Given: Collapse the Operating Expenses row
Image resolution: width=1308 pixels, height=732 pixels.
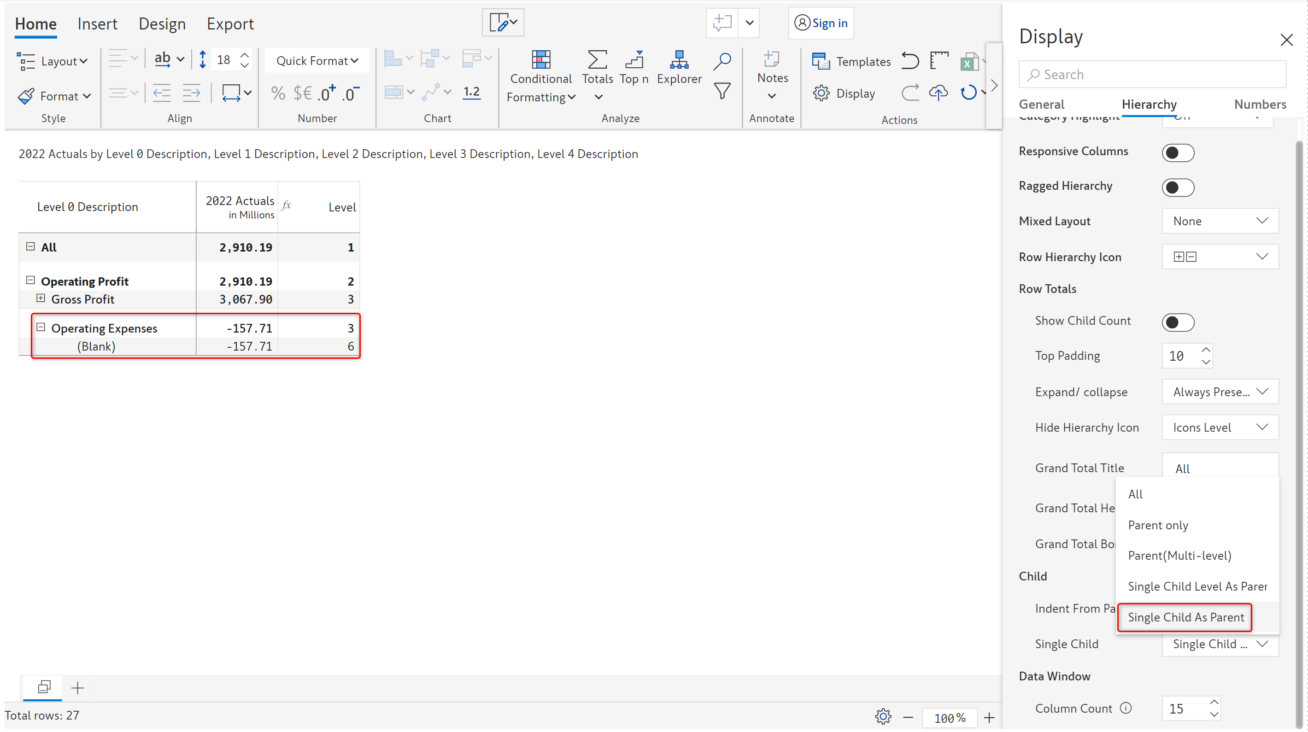Looking at the screenshot, I should click(41, 327).
